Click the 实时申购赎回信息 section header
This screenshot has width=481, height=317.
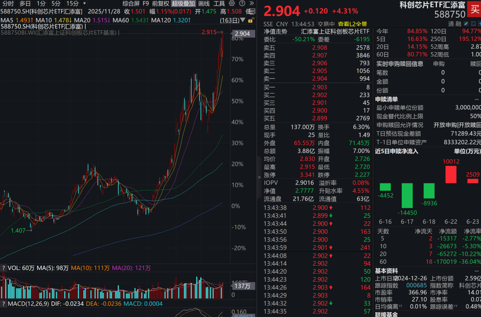[400, 63]
